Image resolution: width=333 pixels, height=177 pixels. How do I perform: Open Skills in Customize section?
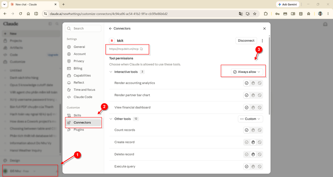tap(83, 116)
